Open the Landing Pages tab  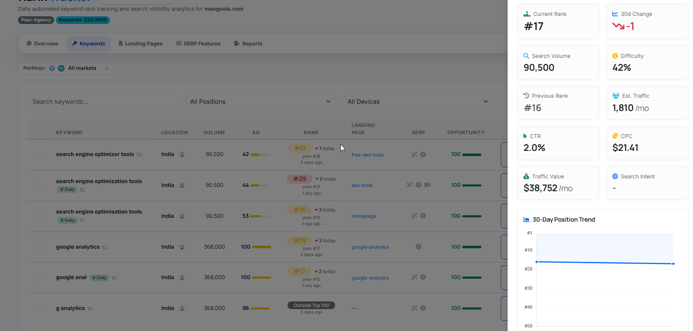tap(141, 44)
